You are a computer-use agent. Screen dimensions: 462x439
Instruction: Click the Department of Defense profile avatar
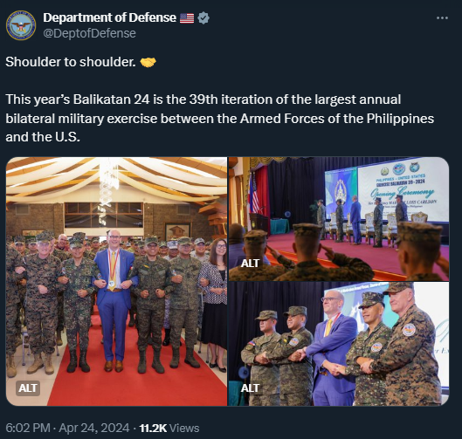pyautogui.click(x=21, y=25)
